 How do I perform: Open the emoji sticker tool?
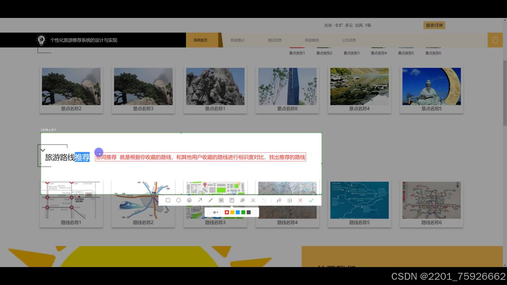click(189, 200)
